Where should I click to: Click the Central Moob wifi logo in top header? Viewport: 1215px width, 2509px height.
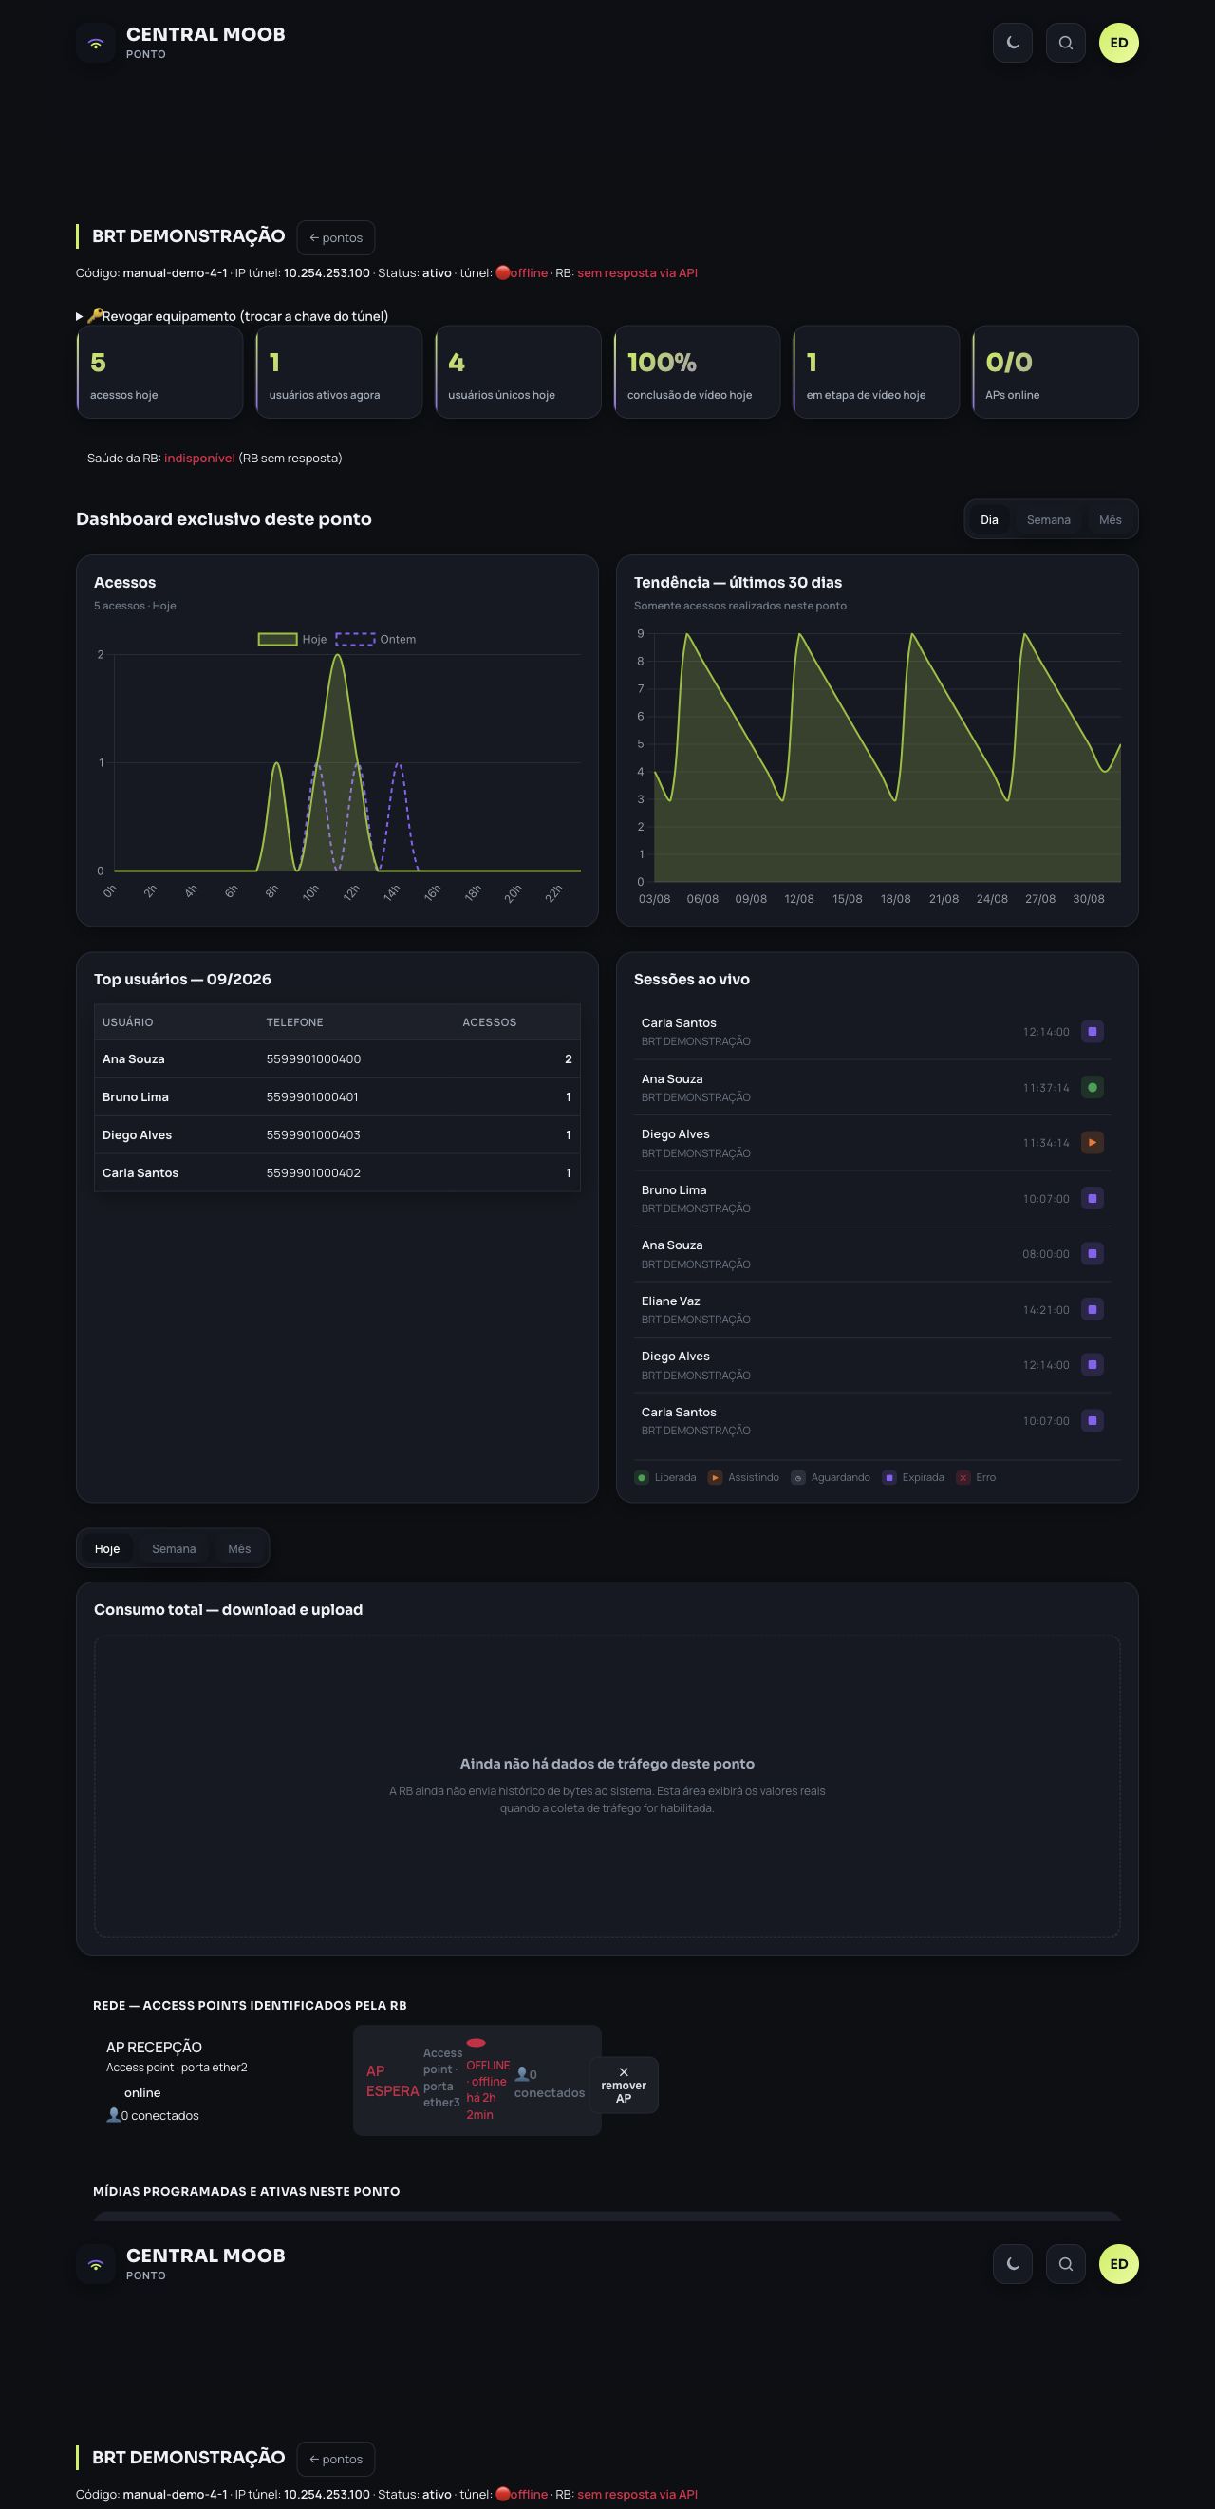tap(96, 43)
